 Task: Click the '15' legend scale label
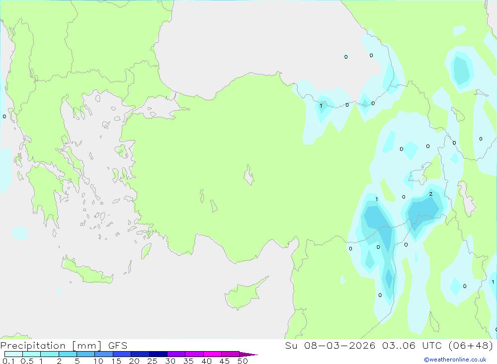click(116, 361)
